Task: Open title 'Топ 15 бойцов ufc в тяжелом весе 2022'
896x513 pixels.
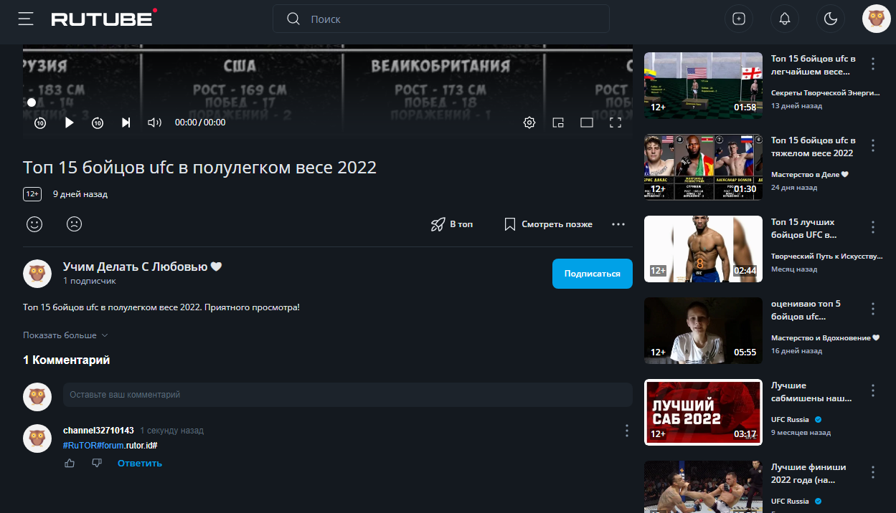Action: point(814,147)
